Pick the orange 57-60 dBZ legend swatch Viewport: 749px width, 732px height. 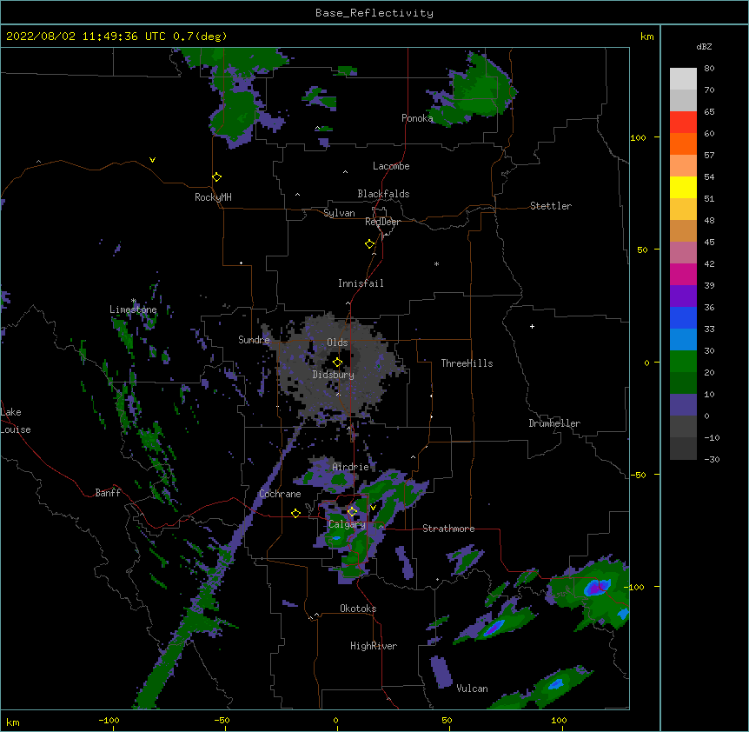click(x=683, y=143)
